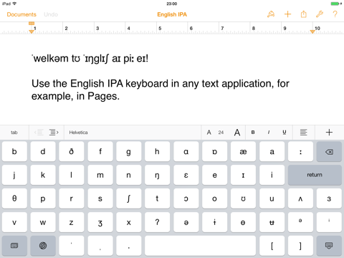Tap the Insert plus icon in top toolbar
Viewport: 344px width, 258px height.
(x=287, y=14)
